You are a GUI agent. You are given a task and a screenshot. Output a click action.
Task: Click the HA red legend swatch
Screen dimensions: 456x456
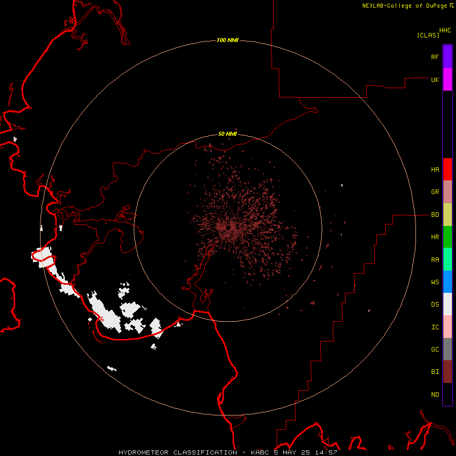click(447, 169)
